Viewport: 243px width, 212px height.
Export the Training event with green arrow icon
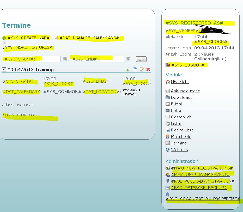[128, 69]
